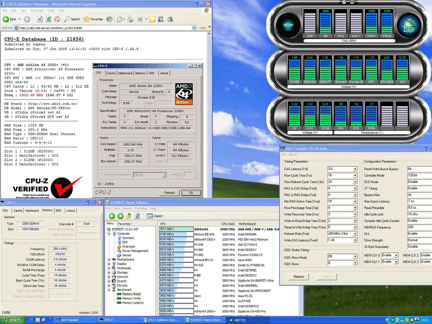Screen dimensions: 432x324
Task: Go to the Home page in Internet Explorer
Action: [x=57, y=19]
